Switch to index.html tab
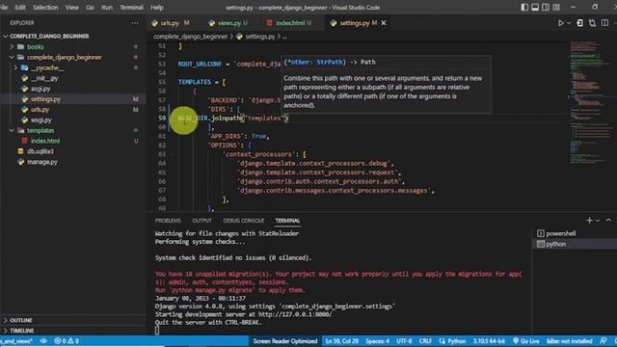Image resolution: width=617 pixels, height=347 pixels. pos(289,23)
